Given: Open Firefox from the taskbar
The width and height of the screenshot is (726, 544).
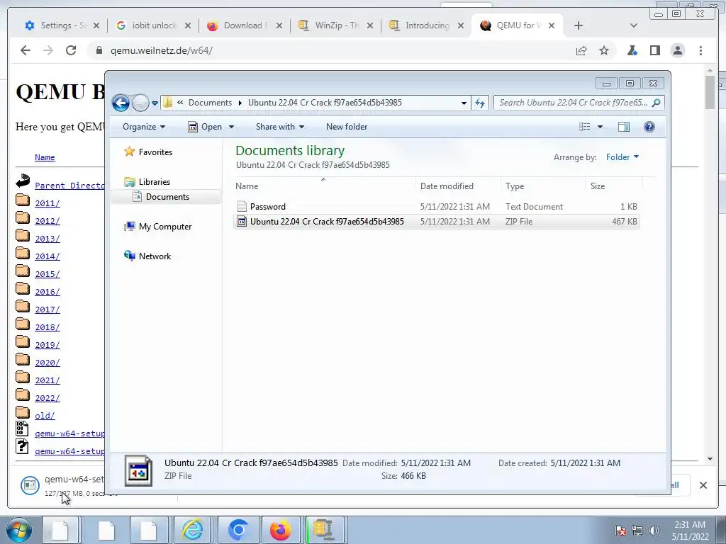Looking at the screenshot, I should [x=281, y=530].
